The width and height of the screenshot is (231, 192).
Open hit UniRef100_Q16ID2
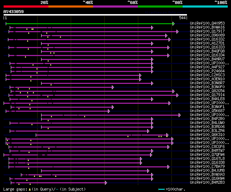207,39
